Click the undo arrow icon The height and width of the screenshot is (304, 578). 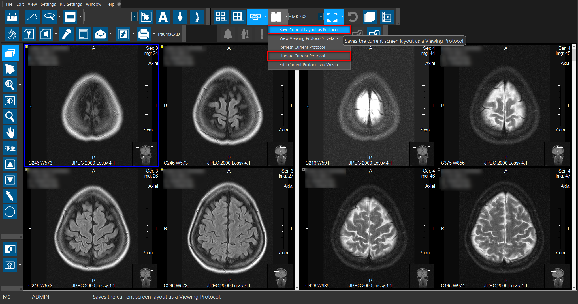[353, 17]
